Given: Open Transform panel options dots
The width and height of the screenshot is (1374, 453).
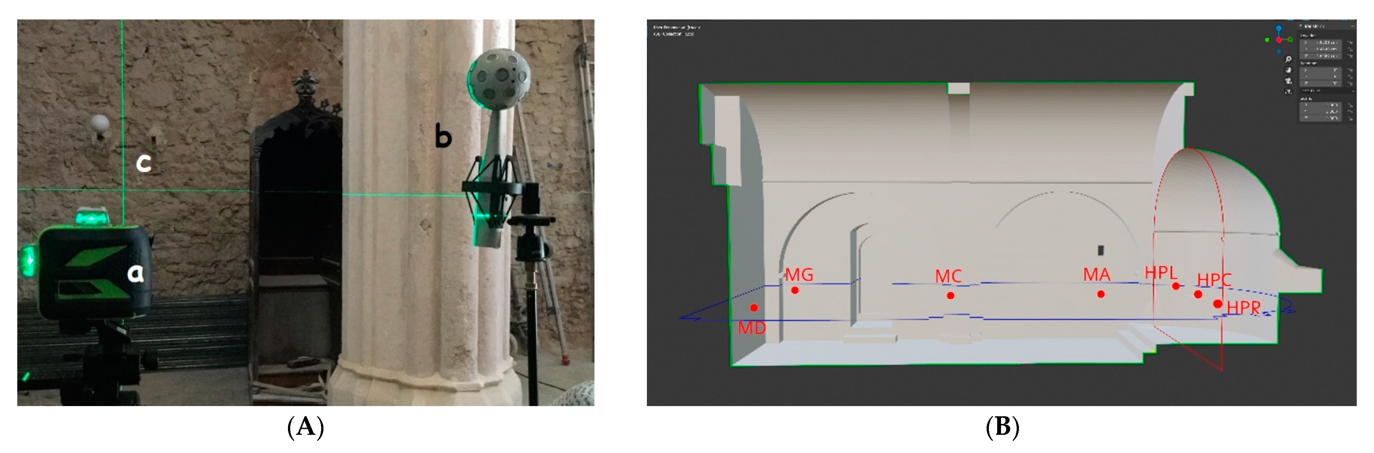Looking at the screenshot, I should 1353,26.
